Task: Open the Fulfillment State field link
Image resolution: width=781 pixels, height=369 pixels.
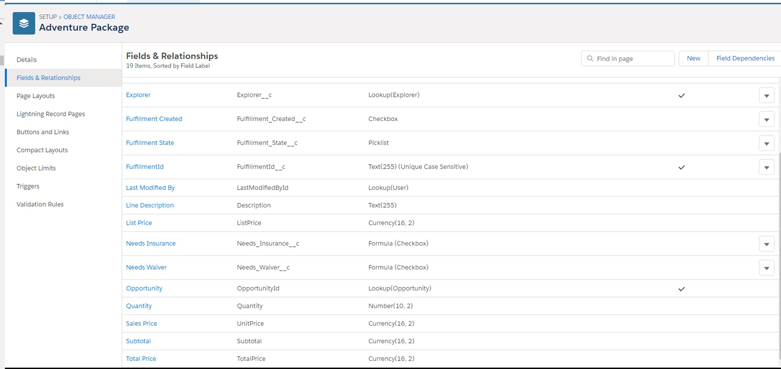Action: pyautogui.click(x=150, y=143)
